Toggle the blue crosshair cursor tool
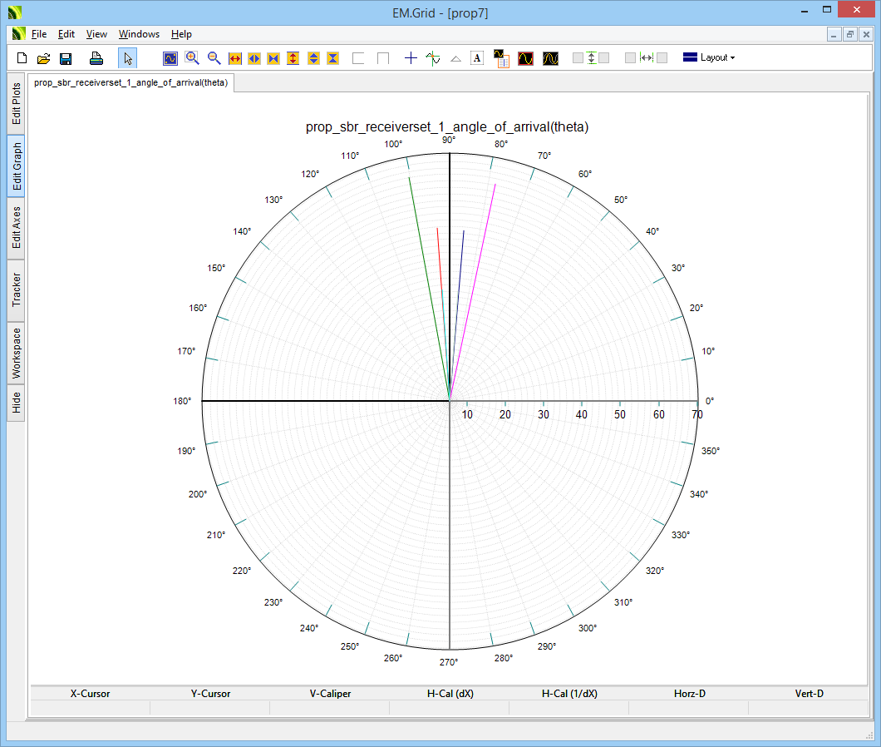Screen dimensions: 881x747 [x=411, y=58]
